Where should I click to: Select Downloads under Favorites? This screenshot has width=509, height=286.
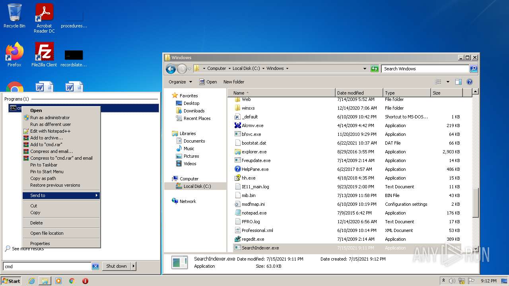click(194, 111)
